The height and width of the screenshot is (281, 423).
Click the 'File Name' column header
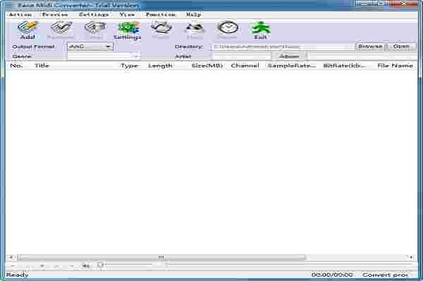point(395,66)
